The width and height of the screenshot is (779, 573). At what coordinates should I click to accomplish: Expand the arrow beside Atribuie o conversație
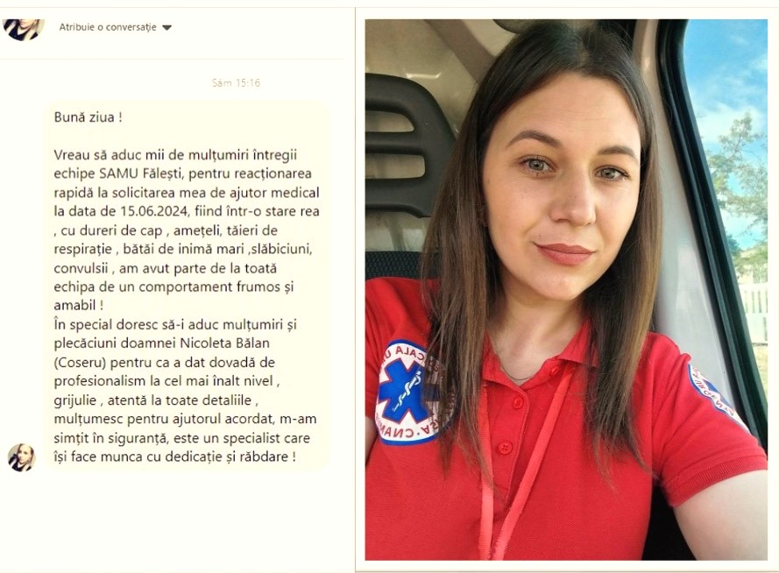(166, 28)
